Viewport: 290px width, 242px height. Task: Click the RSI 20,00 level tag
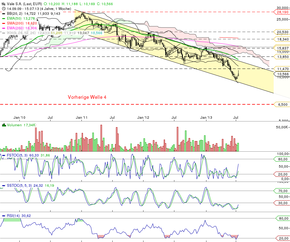click(x=282, y=238)
